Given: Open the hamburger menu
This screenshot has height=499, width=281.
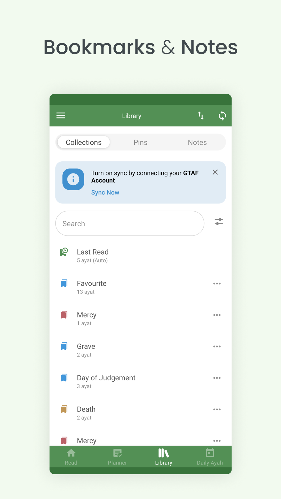Looking at the screenshot, I should (x=61, y=116).
